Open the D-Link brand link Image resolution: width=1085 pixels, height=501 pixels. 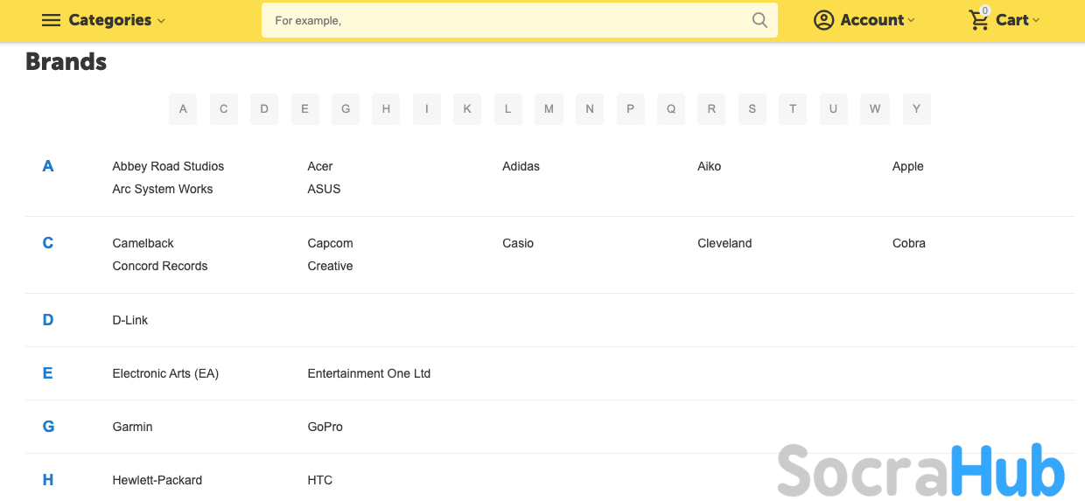click(130, 320)
